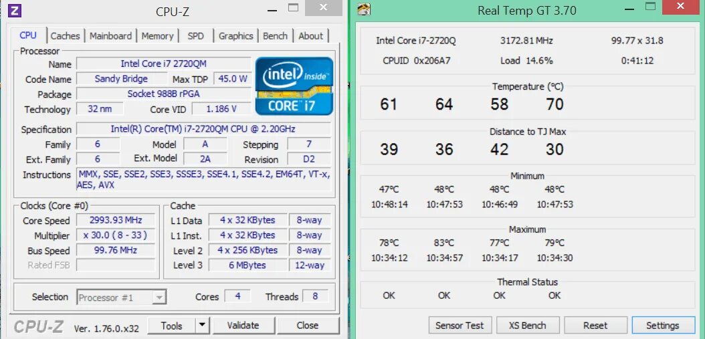Click the Reset button in Real Temp

click(x=595, y=325)
